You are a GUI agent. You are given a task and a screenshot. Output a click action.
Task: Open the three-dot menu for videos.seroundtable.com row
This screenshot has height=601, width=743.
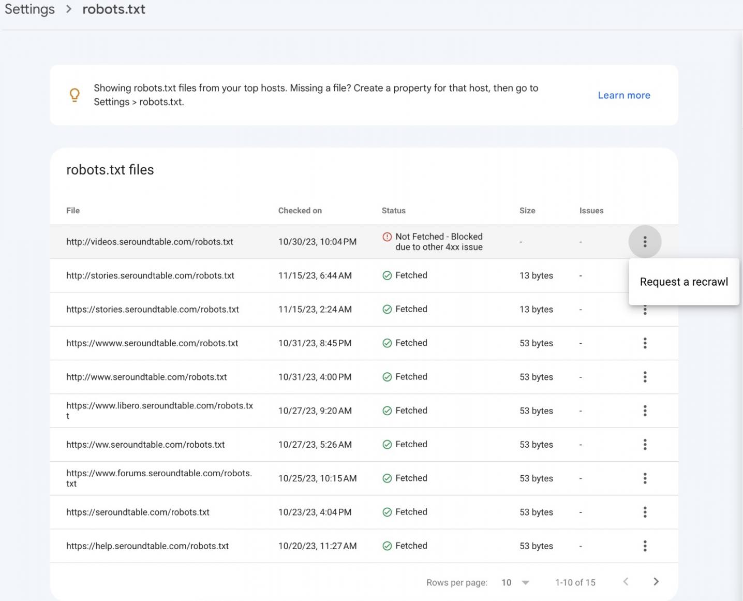click(645, 242)
